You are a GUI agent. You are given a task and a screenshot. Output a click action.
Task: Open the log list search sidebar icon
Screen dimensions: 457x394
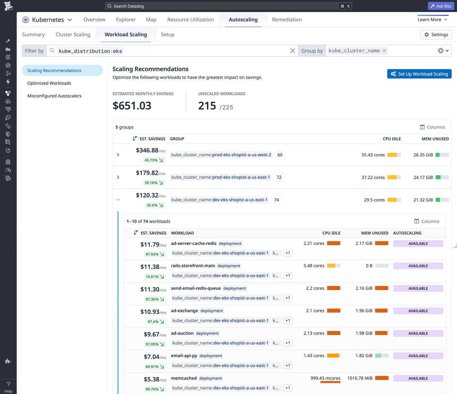coord(8,178)
